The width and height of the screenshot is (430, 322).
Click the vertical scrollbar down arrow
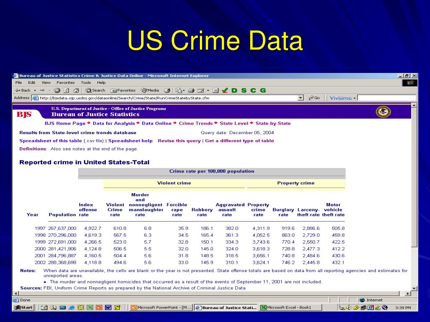pos(414,288)
